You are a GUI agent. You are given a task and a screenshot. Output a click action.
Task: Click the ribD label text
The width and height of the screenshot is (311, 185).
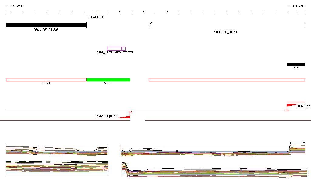pos(46,83)
